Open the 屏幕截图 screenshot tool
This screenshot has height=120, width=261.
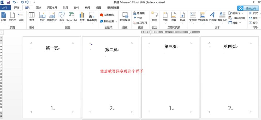pyautogui.click(x=92, y=18)
